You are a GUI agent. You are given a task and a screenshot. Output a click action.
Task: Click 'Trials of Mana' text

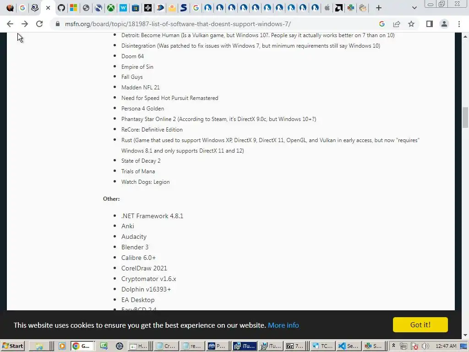click(138, 171)
